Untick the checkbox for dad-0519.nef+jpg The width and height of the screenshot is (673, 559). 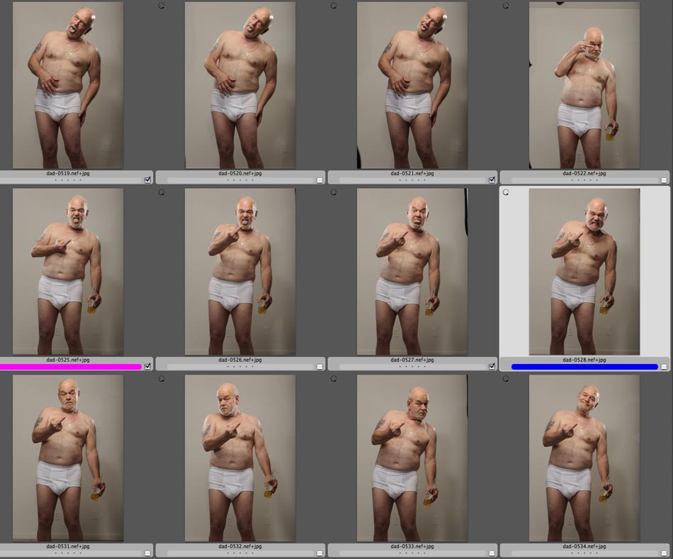click(147, 179)
